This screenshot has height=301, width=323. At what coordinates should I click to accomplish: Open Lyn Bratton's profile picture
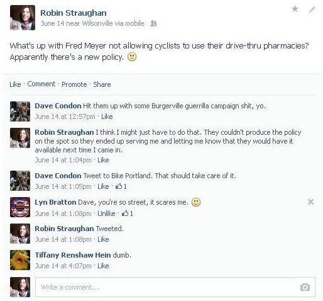click(20, 207)
